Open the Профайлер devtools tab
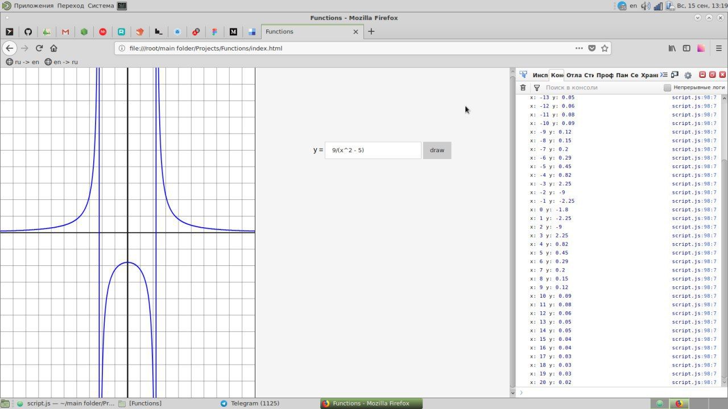The width and height of the screenshot is (728, 409). click(605, 75)
